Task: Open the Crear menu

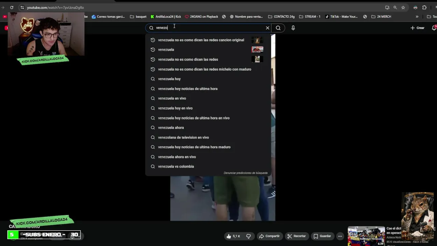Action: 418,28
